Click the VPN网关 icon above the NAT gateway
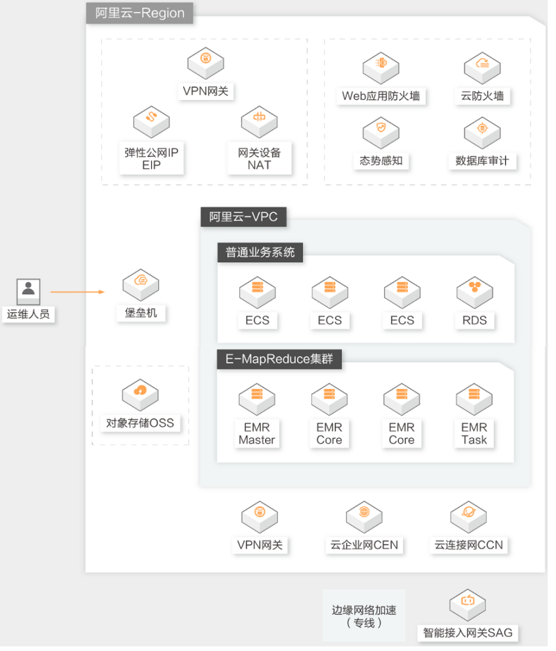 [x=205, y=63]
